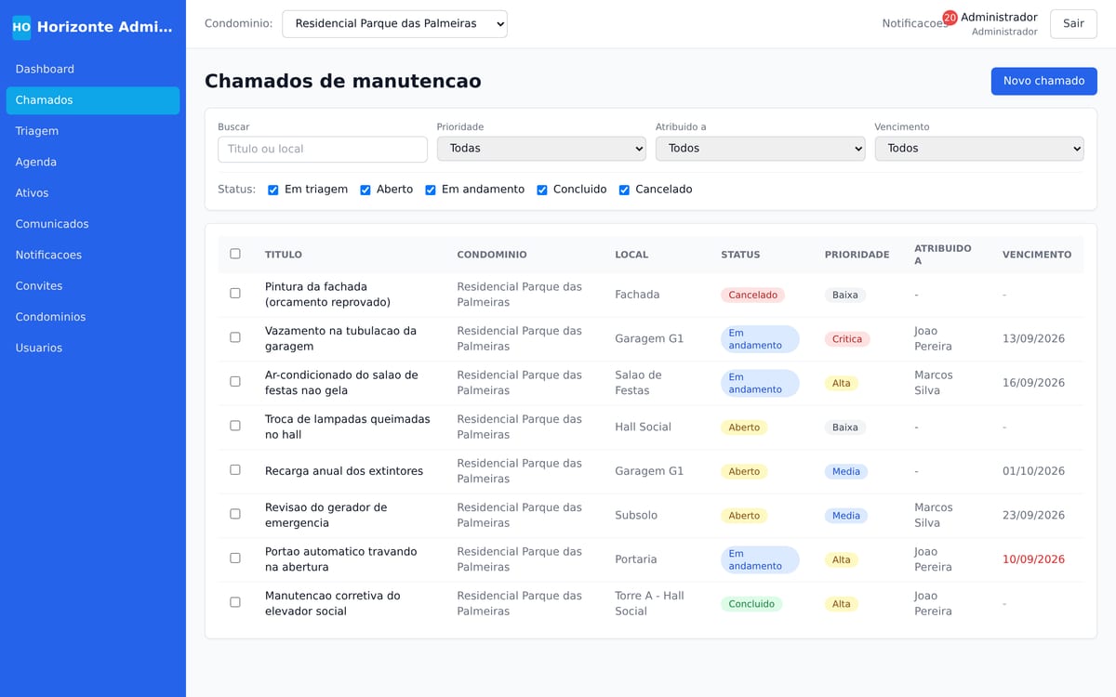Check the Troca de lampadas row checkbox
Screen dimensions: 1116x697
[235, 426]
